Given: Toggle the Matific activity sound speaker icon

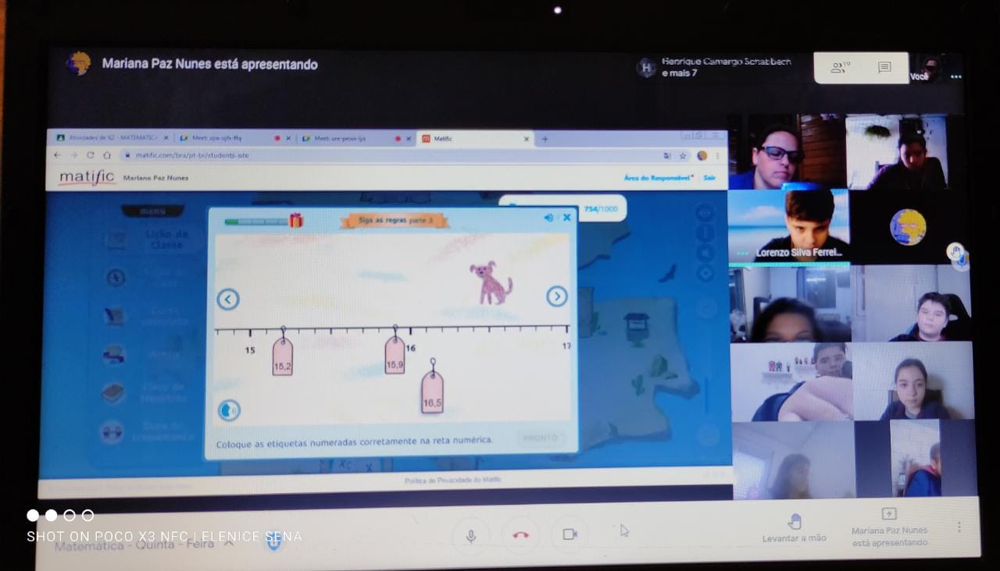Looking at the screenshot, I should pyautogui.click(x=548, y=218).
